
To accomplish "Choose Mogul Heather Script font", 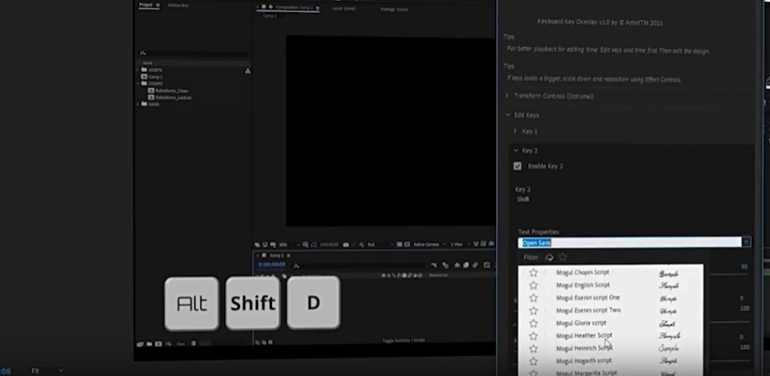I will coord(583,336).
